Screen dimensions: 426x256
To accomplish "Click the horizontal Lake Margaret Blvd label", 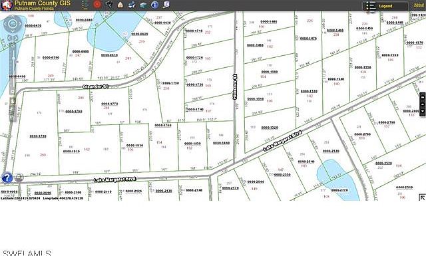I will click(x=114, y=180).
